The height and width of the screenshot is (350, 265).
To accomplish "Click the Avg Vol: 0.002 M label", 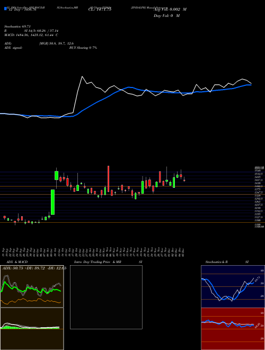I will 170,10.
